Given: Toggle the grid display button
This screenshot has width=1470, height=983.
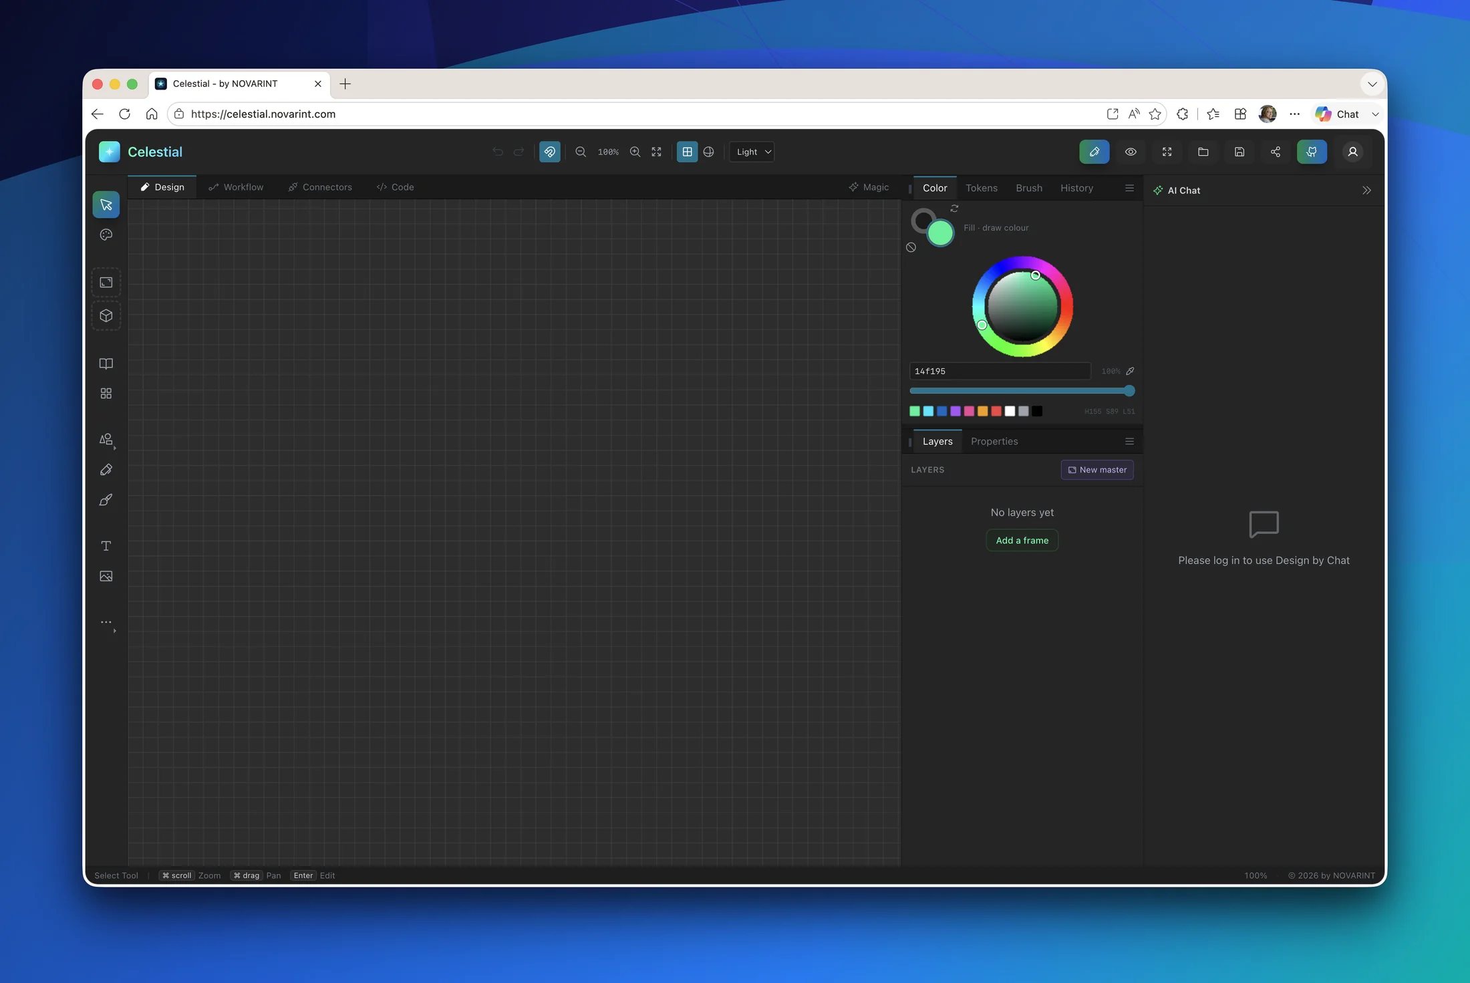Looking at the screenshot, I should pos(688,152).
